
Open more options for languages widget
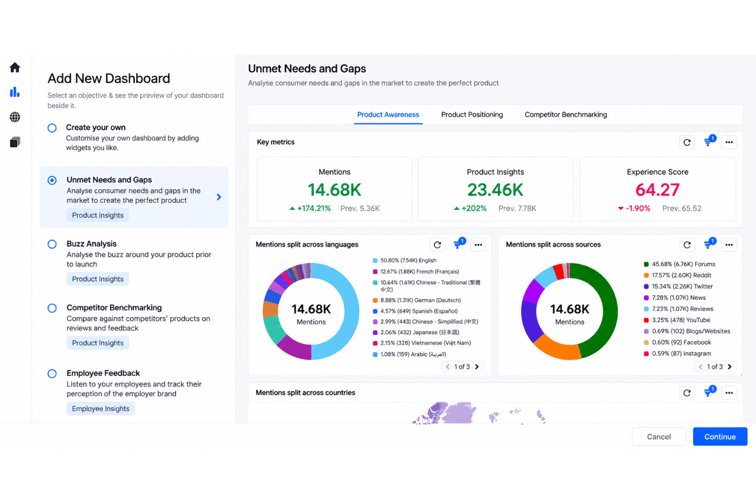(x=478, y=245)
